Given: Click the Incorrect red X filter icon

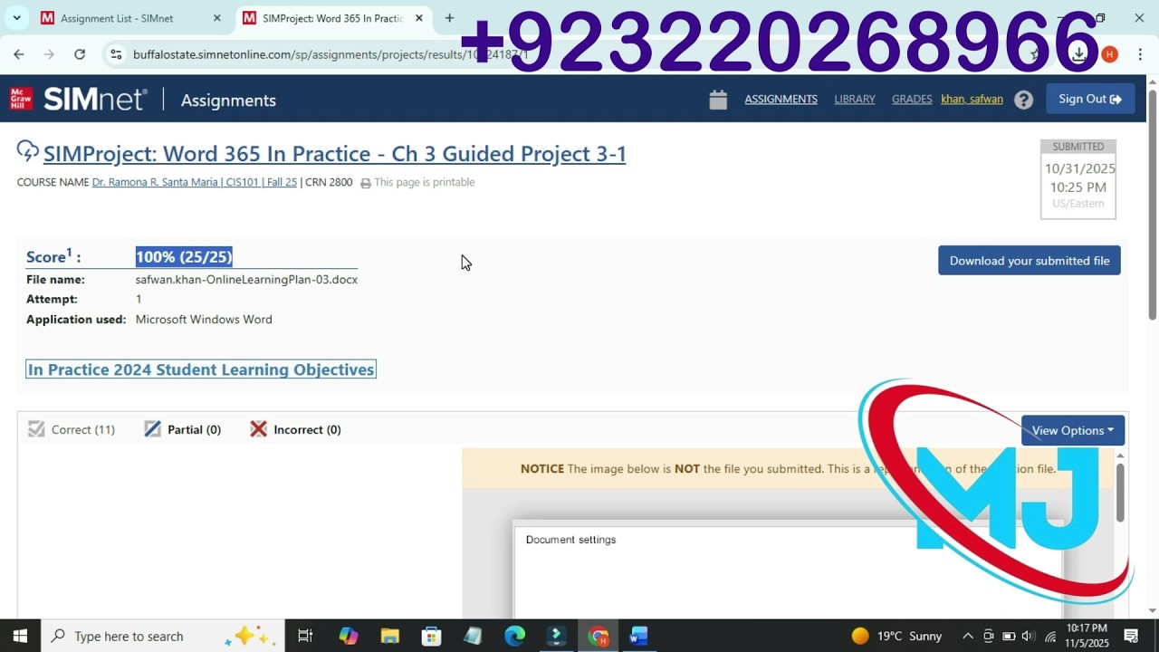Looking at the screenshot, I should (x=258, y=429).
